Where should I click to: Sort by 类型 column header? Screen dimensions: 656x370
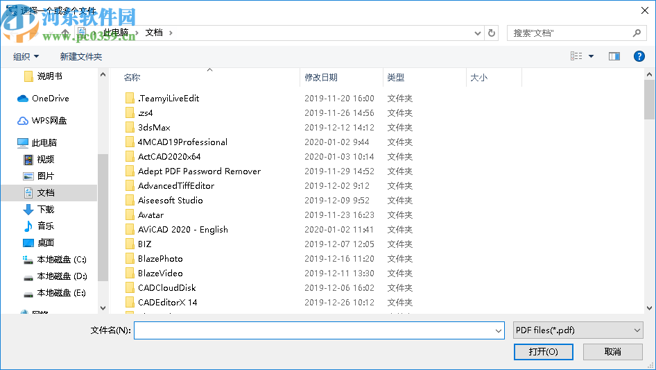pyautogui.click(x=395, y=78)
